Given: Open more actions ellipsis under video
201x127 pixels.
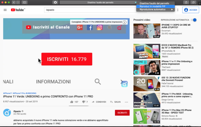Looking at the screenshot, I should (126, 102).
